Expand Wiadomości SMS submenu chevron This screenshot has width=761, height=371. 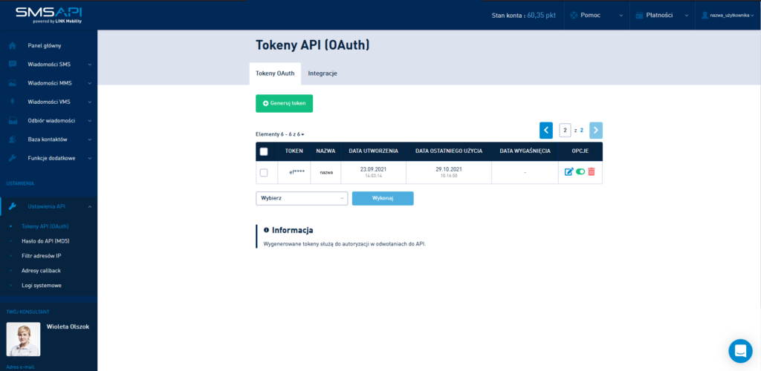pyautogui.click(x=90, y=65)
